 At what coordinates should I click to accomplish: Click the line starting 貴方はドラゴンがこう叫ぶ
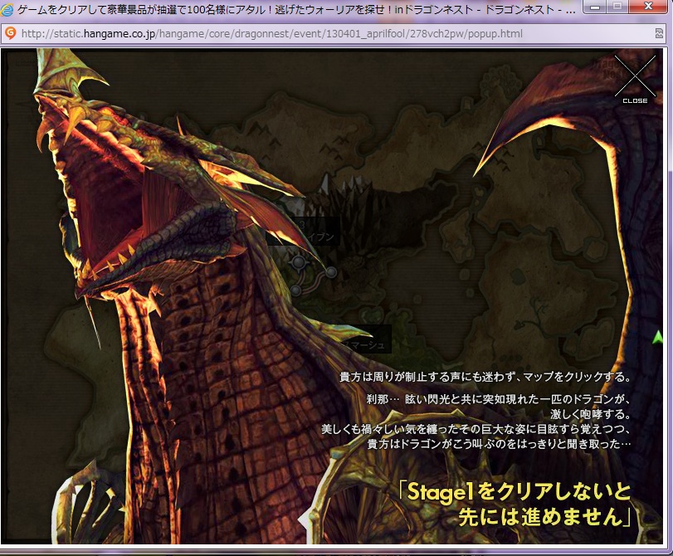point(500,443)
